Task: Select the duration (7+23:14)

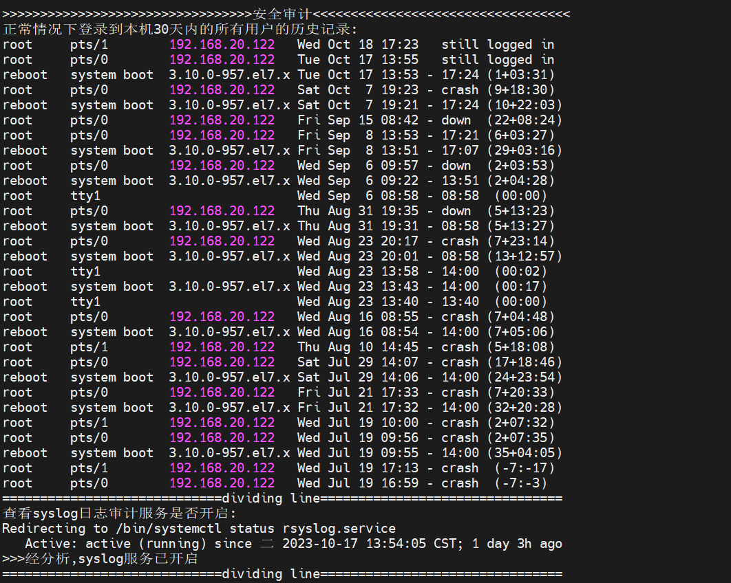Action: pos(521,241)
